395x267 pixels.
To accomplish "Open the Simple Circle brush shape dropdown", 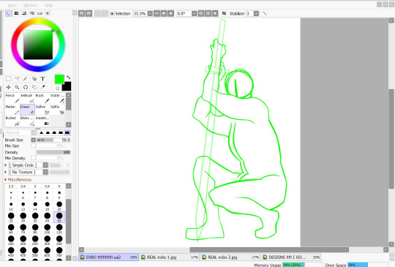I will 45,165.
